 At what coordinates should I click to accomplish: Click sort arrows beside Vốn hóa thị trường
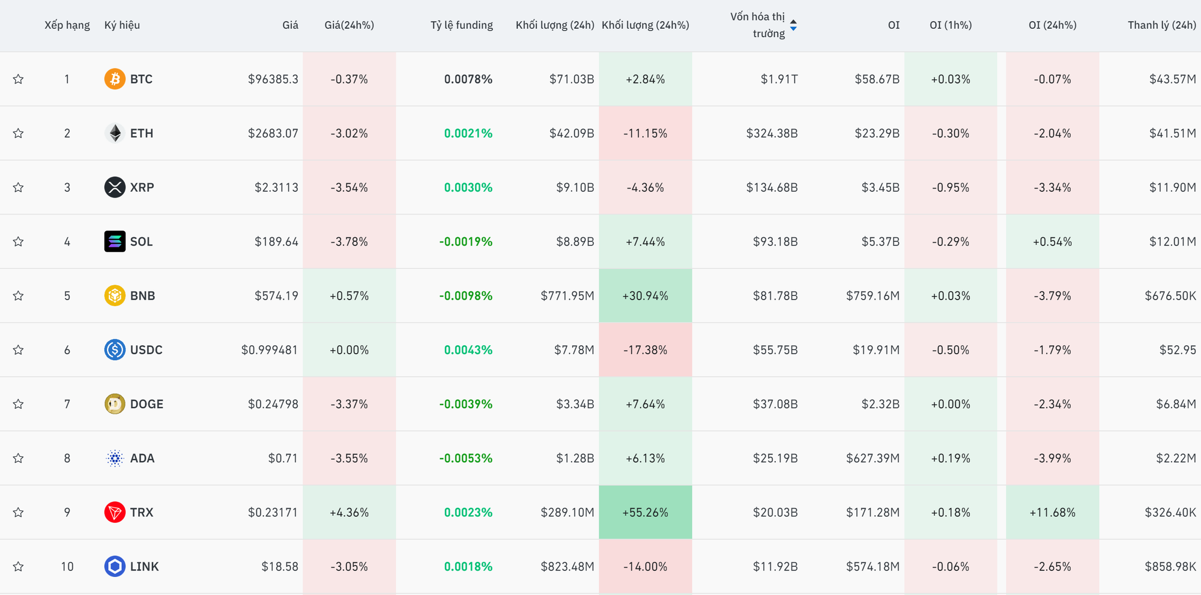(x=793, y=25)
